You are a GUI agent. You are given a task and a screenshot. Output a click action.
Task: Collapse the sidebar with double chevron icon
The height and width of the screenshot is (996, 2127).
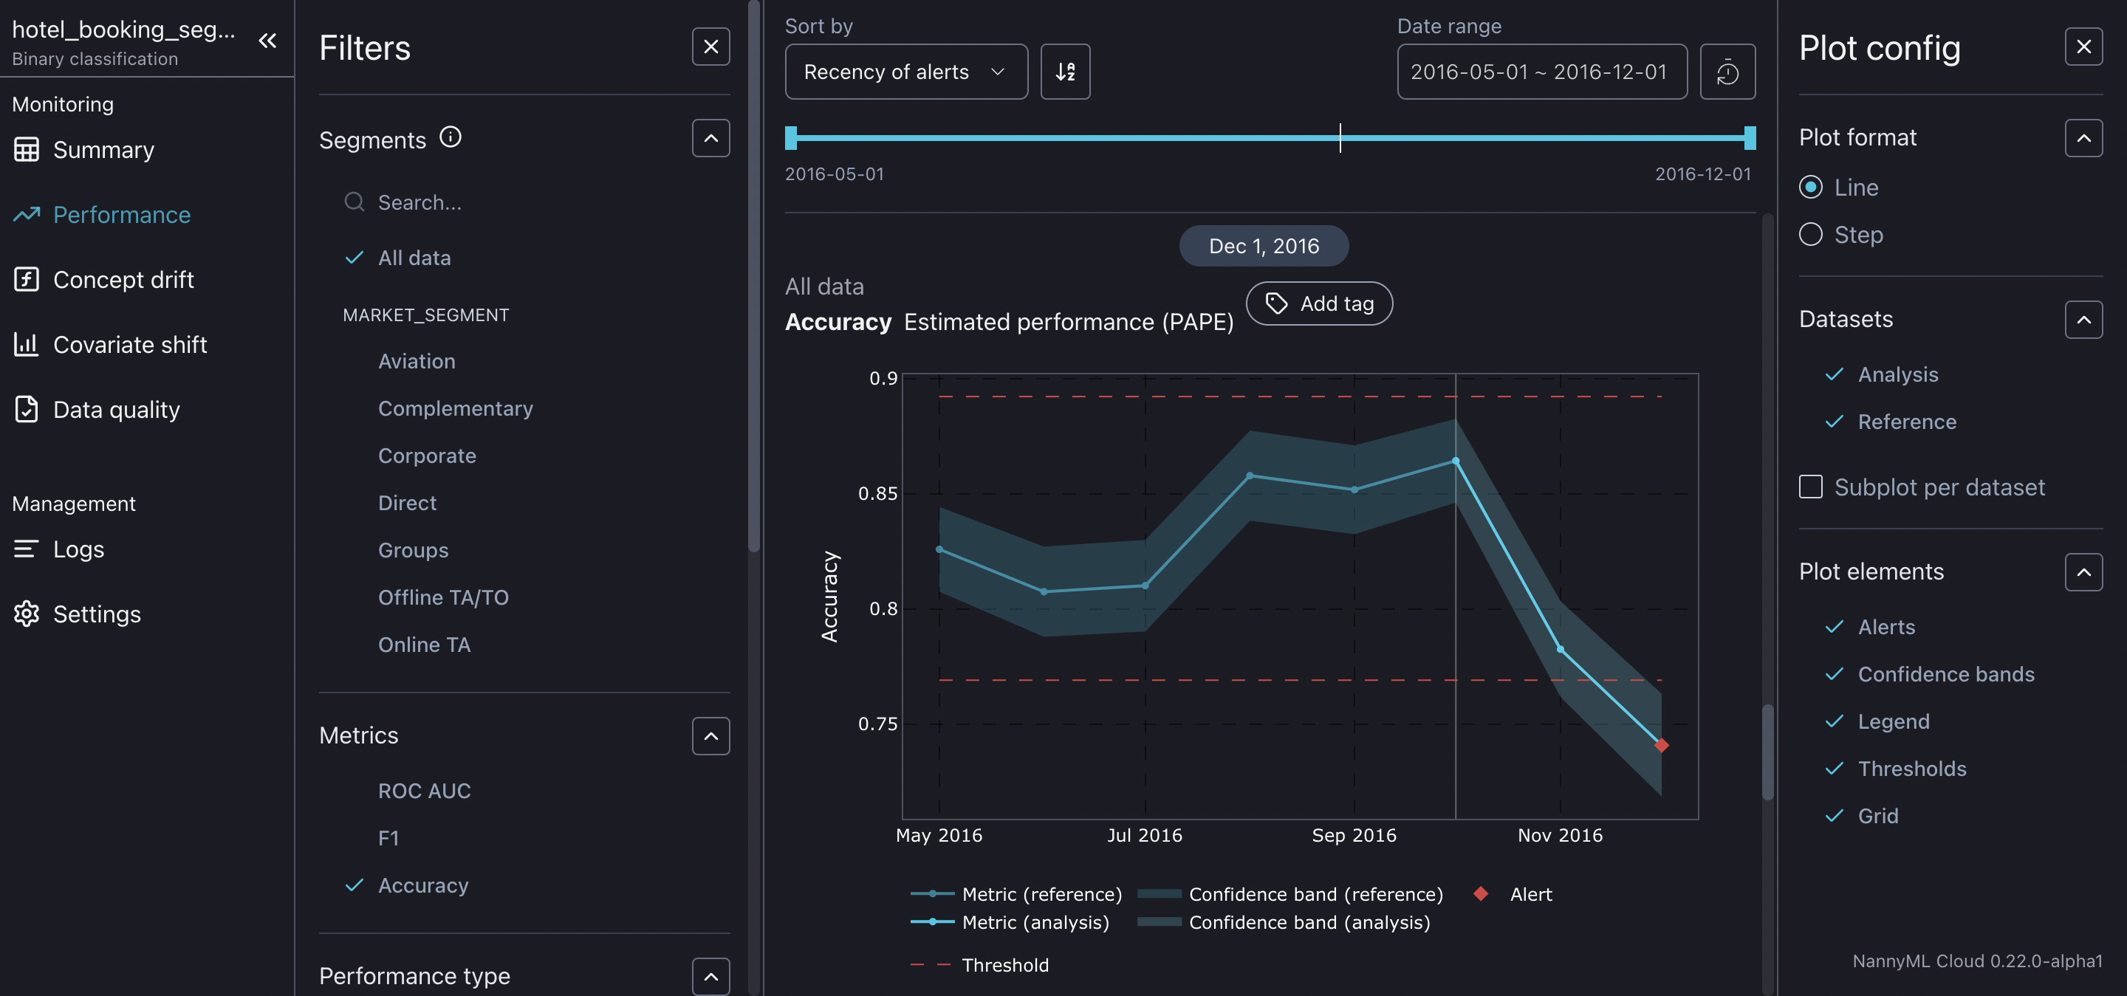(267, 41)
